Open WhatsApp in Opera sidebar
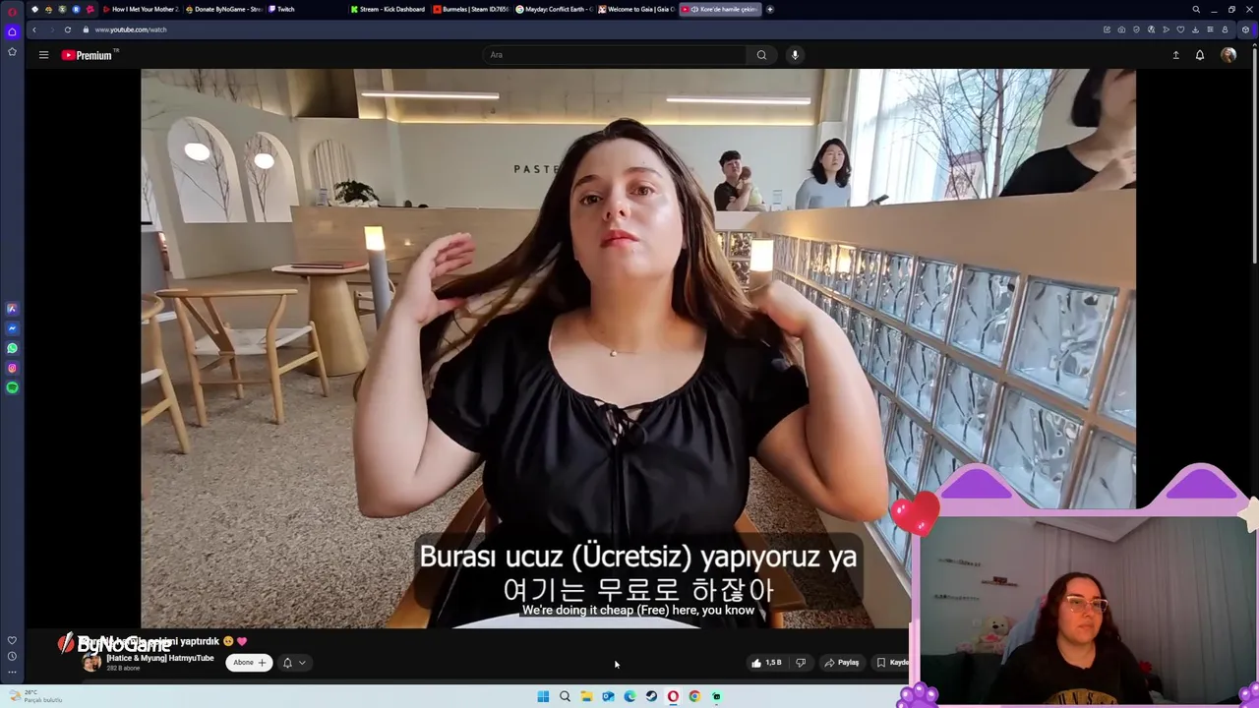 (x=12, y=348)
